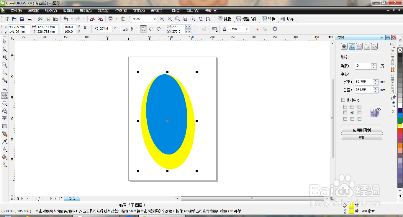The image size is (403, 217).
Task: Check the bottom-left anchor checkbox
Action: (x=345, y=119)
